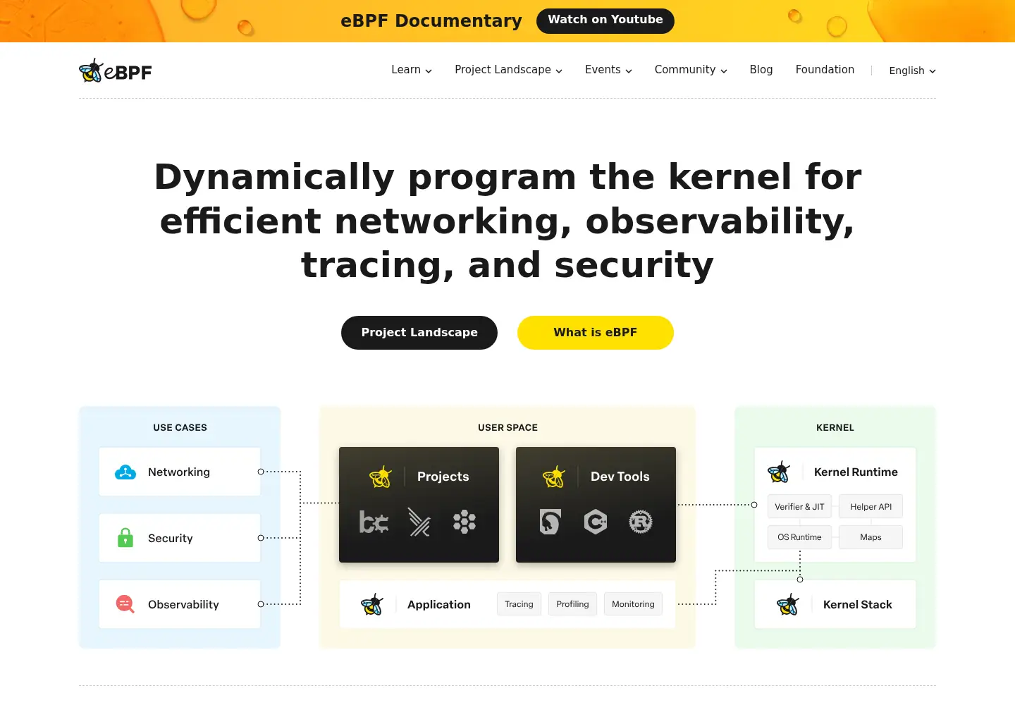Select the Security use case card
Viewport: 1015px width, 705px height.
tap(180, 538)
